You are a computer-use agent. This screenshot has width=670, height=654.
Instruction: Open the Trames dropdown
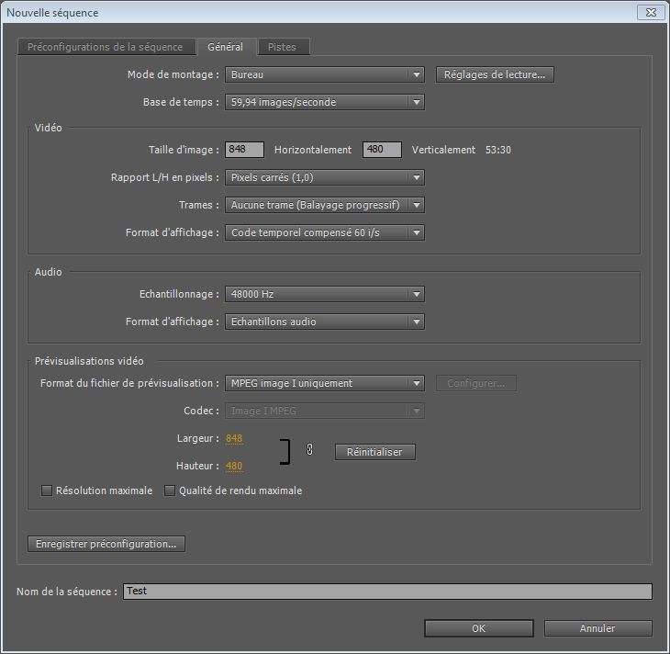[325, 205]
